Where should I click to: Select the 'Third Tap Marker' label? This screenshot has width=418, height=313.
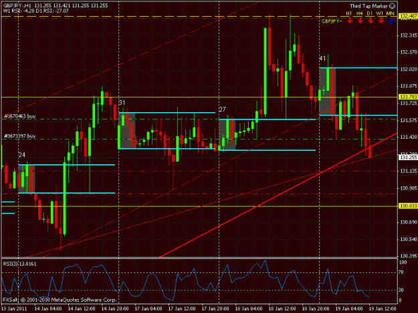pyautogui.click(x=369, y=6)
